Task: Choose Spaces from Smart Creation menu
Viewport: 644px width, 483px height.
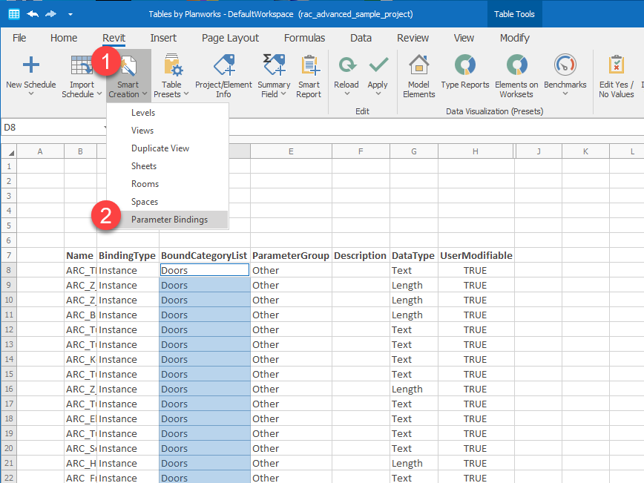Action: (167, 202)
